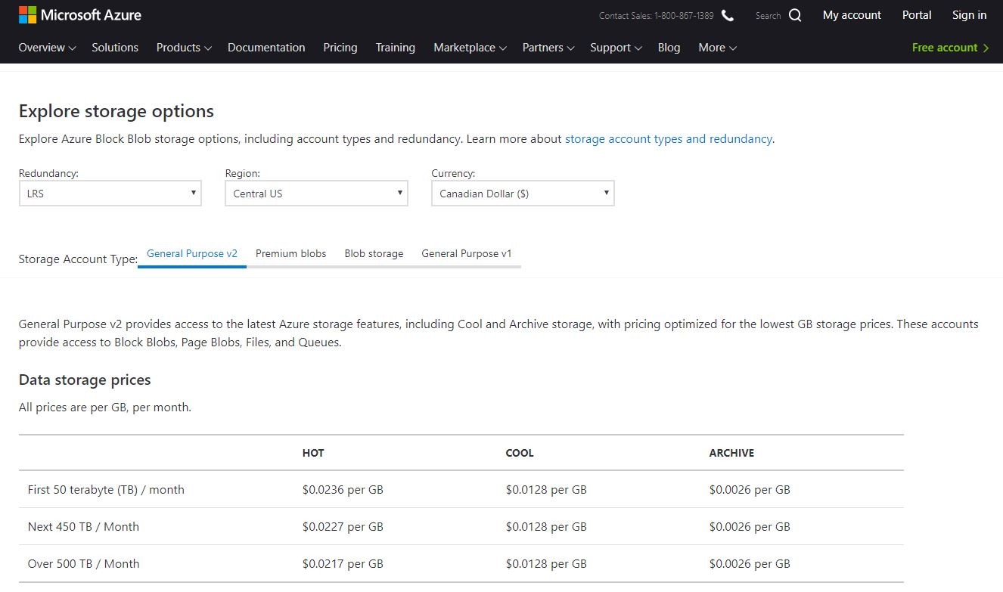
Task: Click the Free account arrow link
Action: coord(950,48)
